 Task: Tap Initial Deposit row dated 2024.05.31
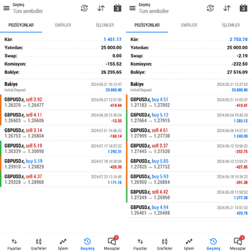pos(189,87)
